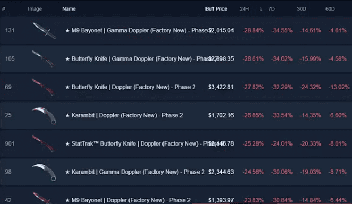Click rank number header column
Viewport: 352px width, 204px height.
(x=4, y=9)
